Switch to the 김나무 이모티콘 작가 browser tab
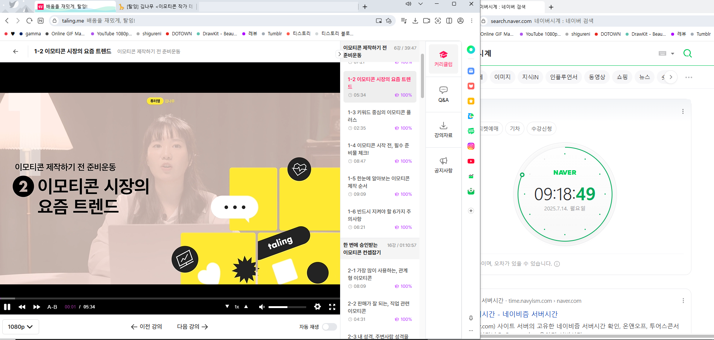 [x=156, y=6]
